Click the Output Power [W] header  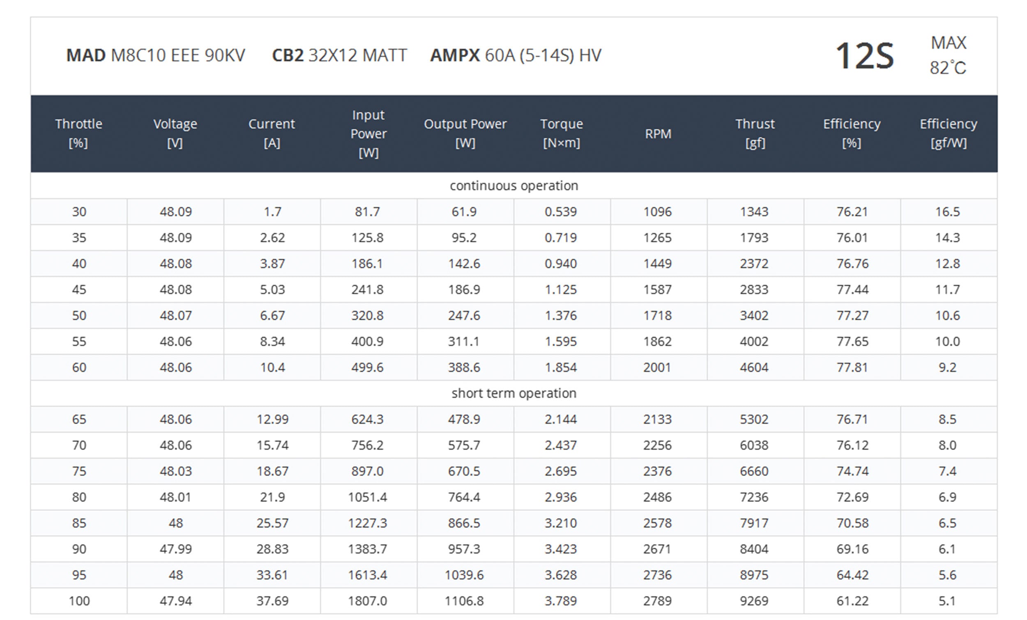tap(465, 133)
